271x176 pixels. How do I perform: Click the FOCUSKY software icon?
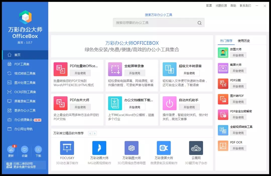66,148
